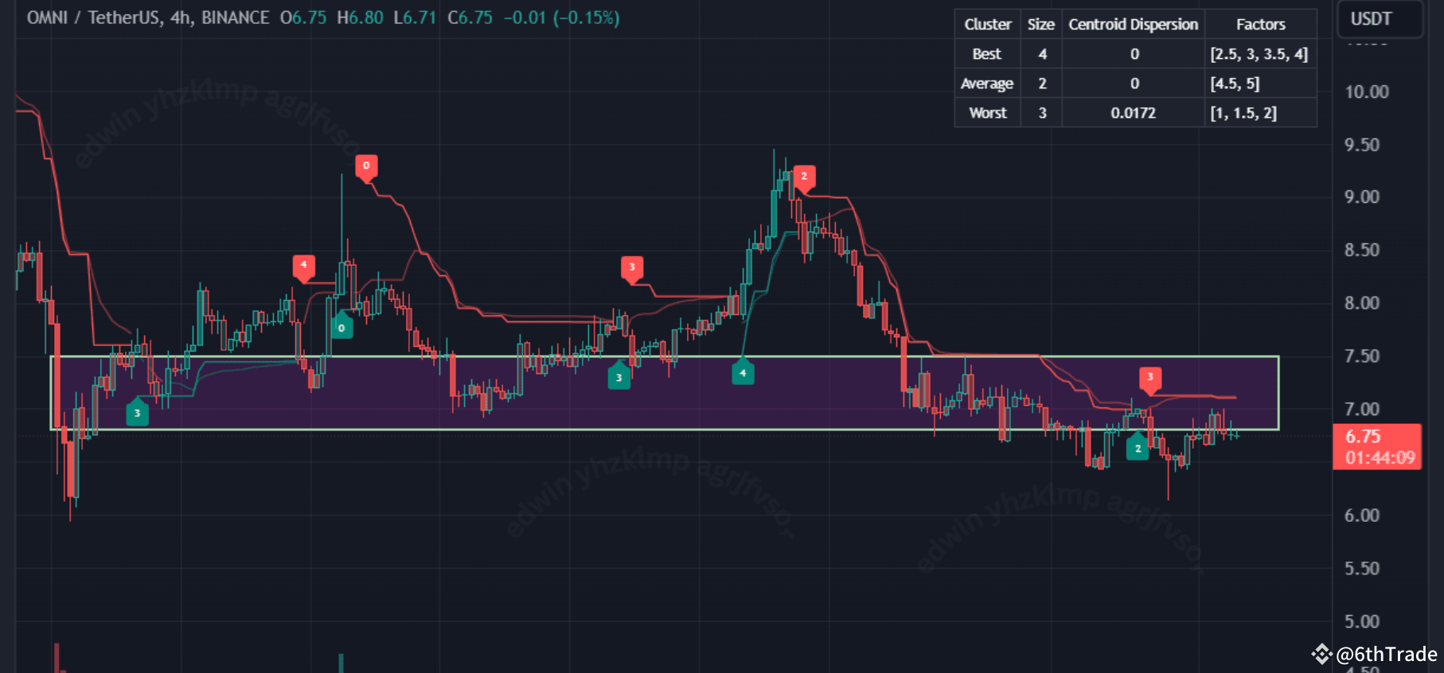Click the green signal label numbered 0
Image resolution: width=1444 pixels, height=673 pixels.
pyautogui.click(x=341, y=325)
